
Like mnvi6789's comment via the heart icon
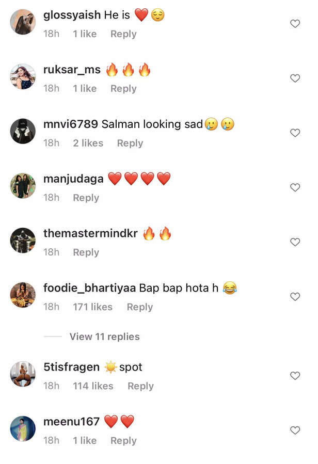click(295, 133)
